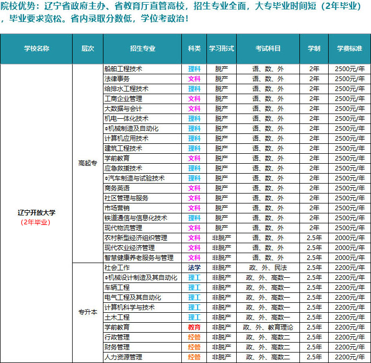371x363 pixels.
Task: Click the 学校名称 column header
Action: [x=37, y=49]
